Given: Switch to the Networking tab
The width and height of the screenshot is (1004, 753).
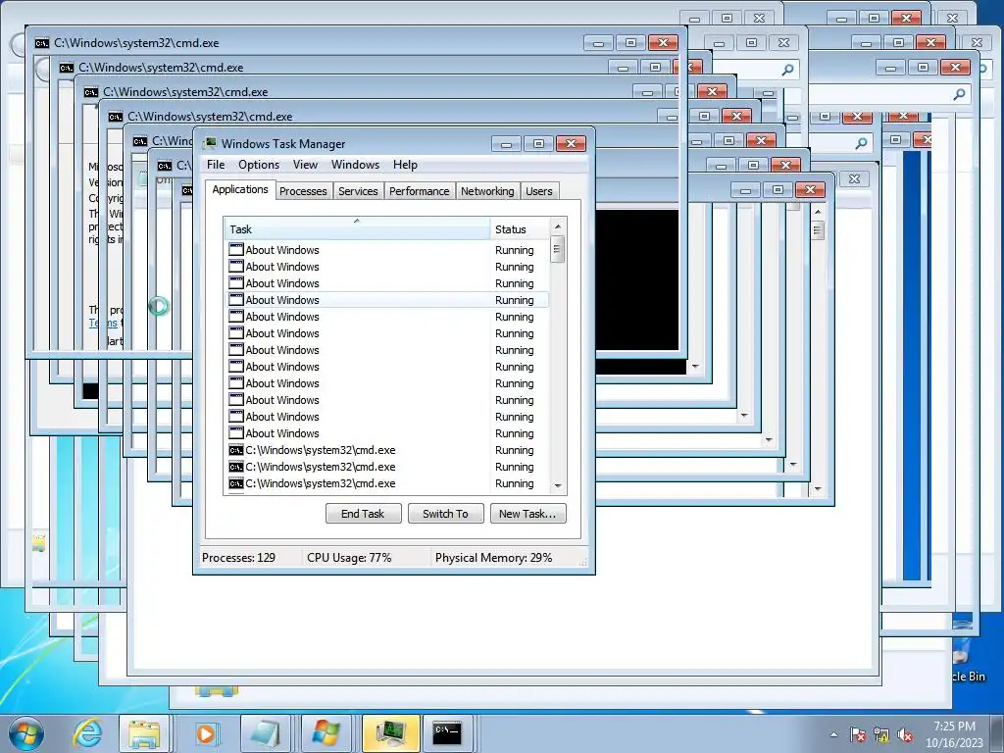Looking at the screenshot, I should coord(487,191).
